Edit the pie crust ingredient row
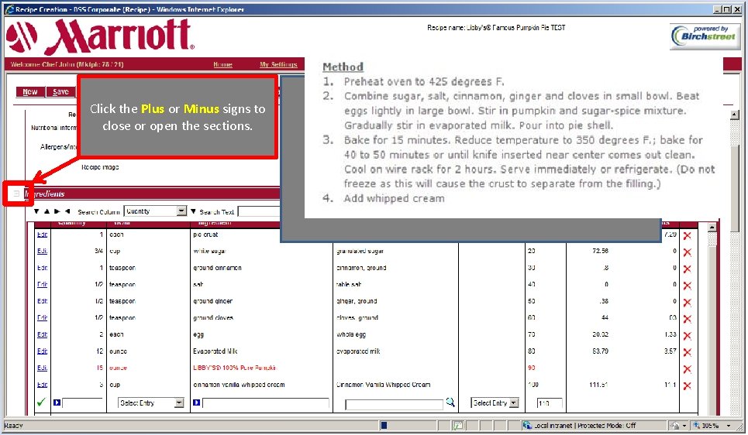 click(42, 235)
